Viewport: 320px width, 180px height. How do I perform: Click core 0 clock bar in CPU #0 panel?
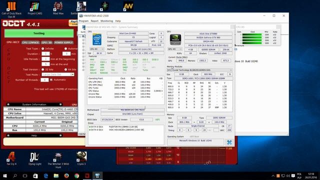pyautogui.click(x=252, y=34)
